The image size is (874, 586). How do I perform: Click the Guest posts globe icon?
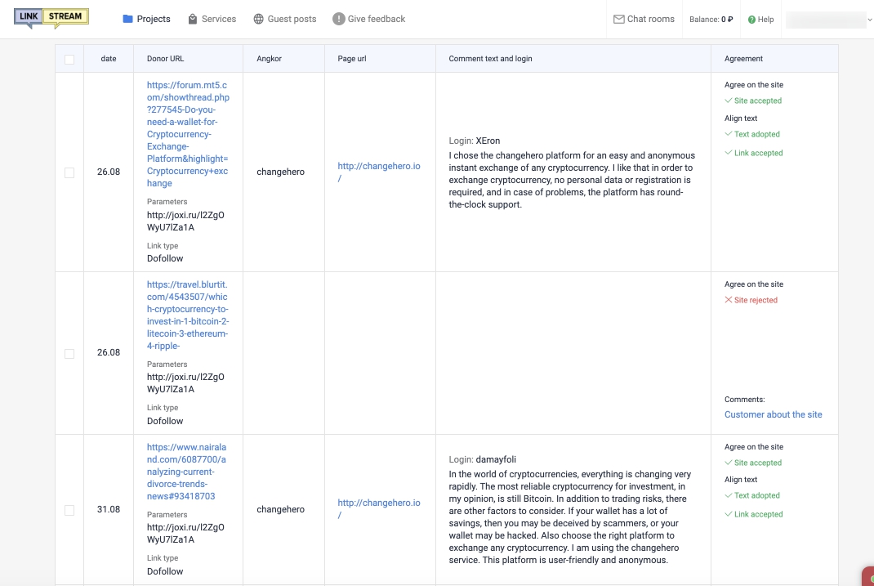pos(258,19)
